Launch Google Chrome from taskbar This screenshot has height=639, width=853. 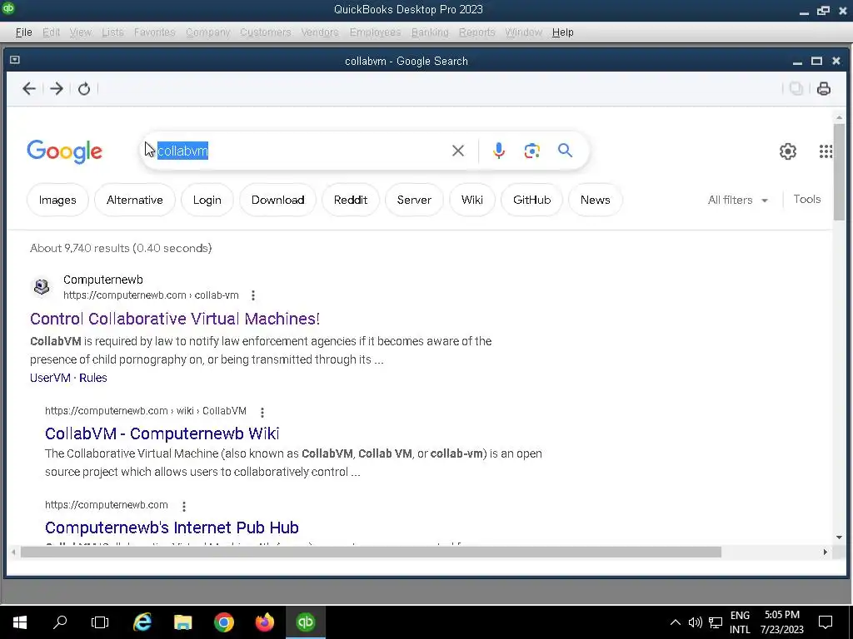pyautogui.click(x=223, y=622)
